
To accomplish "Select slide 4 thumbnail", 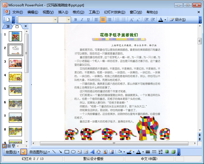I will 15,77.
